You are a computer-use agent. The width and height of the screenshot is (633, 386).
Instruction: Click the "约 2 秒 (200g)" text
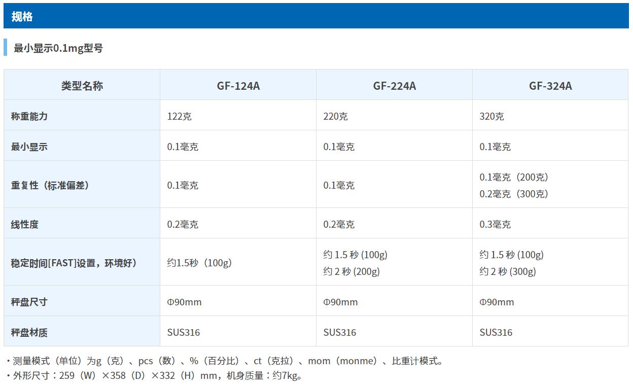pos(351,271)
